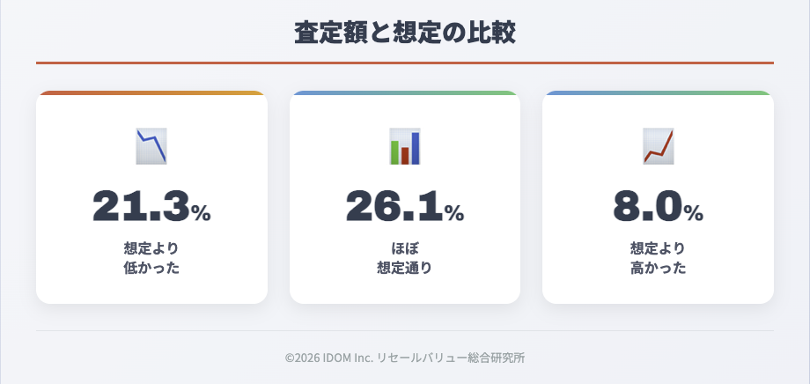
Task: Select the 21.3 figure
Action: click(141, 206)
